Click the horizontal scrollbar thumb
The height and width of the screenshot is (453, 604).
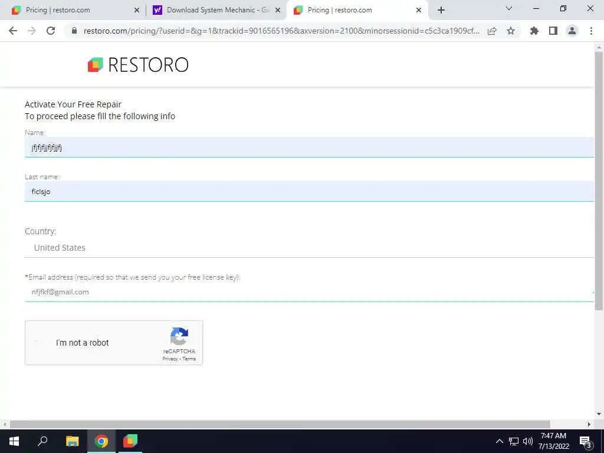coord(280,424)
